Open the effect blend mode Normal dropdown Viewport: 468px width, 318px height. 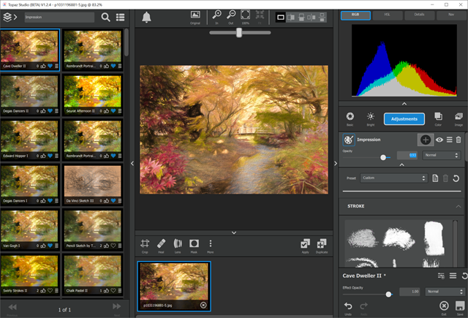(x=445, y=292)
